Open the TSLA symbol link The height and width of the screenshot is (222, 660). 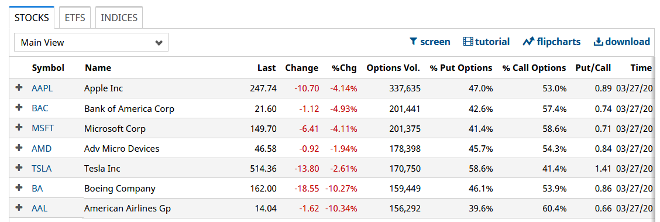pos(41,169)
